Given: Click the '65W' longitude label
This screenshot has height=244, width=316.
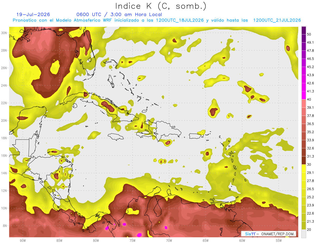Looking at the screenshot, I should click(206, 241).
